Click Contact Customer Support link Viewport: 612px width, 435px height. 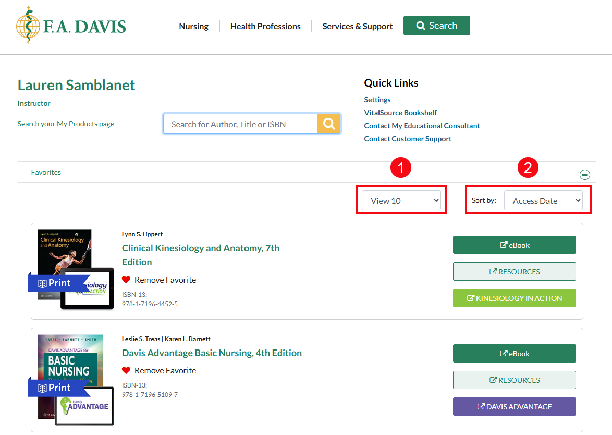(x=408, y=139)
